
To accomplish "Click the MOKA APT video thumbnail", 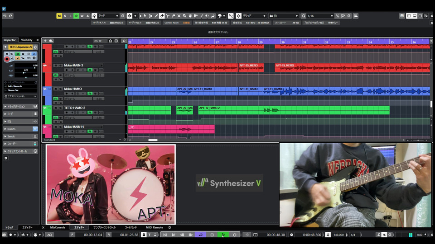I will [x=111, y=184].
